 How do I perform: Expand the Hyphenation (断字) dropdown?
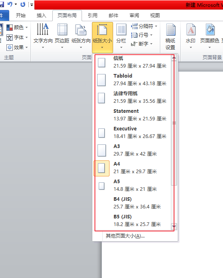click(142, 44)
